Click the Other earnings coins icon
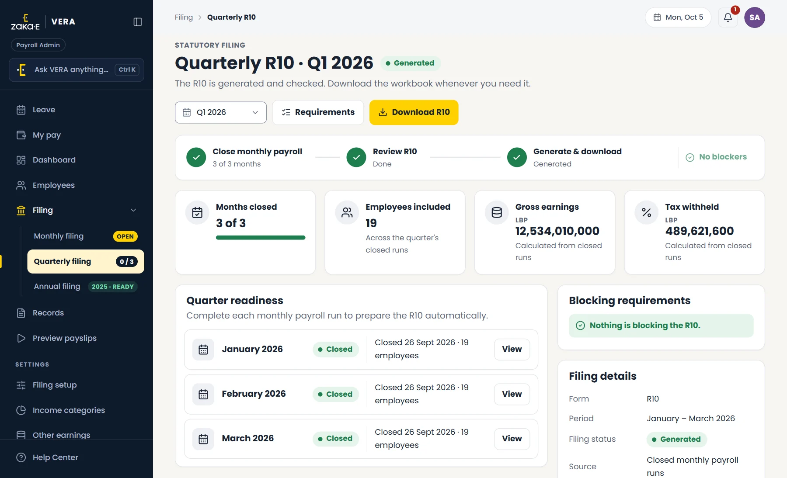The image size is (787, 478). pyautogui.click(x=21, y=435)
